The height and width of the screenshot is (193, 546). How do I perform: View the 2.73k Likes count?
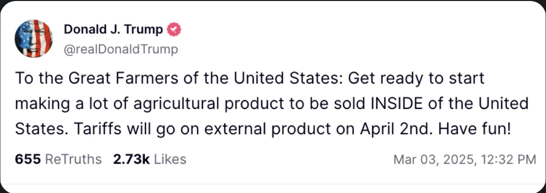pyautogui.click(x=131, y=159)
